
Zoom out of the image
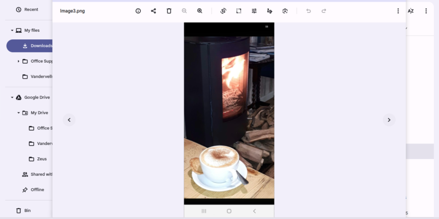pos(184,11)
